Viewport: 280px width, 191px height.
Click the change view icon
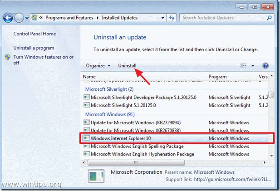tap(243, 65)
